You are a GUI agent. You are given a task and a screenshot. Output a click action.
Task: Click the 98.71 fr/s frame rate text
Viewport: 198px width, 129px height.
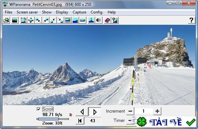coord(52,115)
